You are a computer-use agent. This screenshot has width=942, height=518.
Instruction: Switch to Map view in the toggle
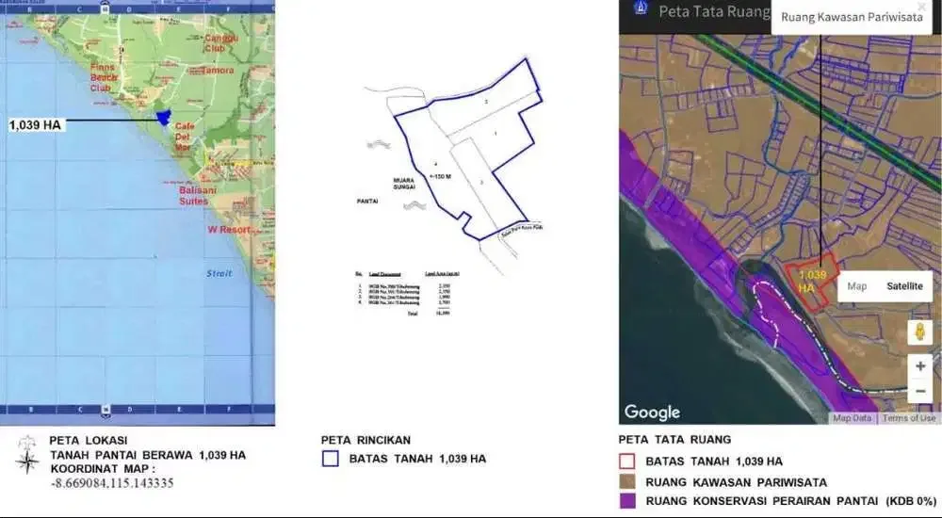856,286
